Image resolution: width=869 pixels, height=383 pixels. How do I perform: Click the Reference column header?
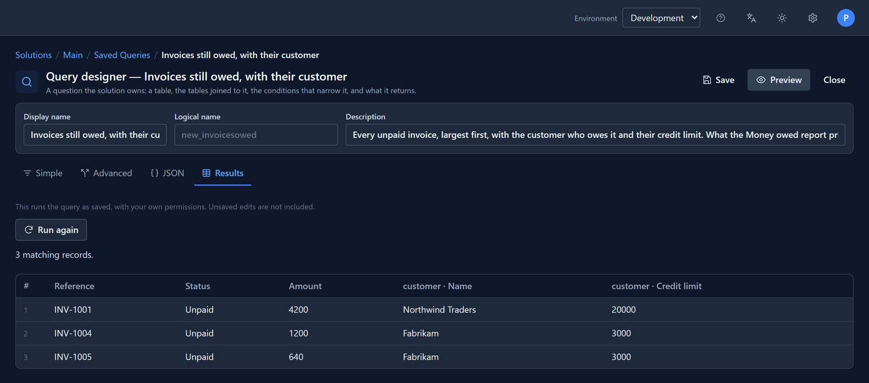tap(74, 286)
